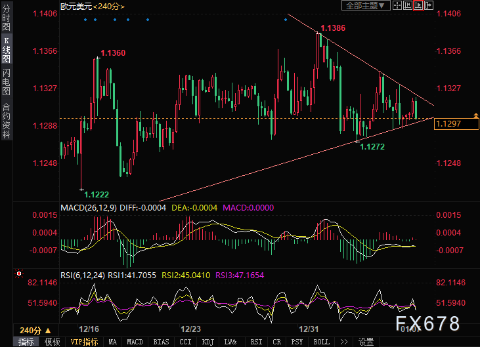
Task: Click the 1.1222 low price label
Action: click(x=97, y=195)
